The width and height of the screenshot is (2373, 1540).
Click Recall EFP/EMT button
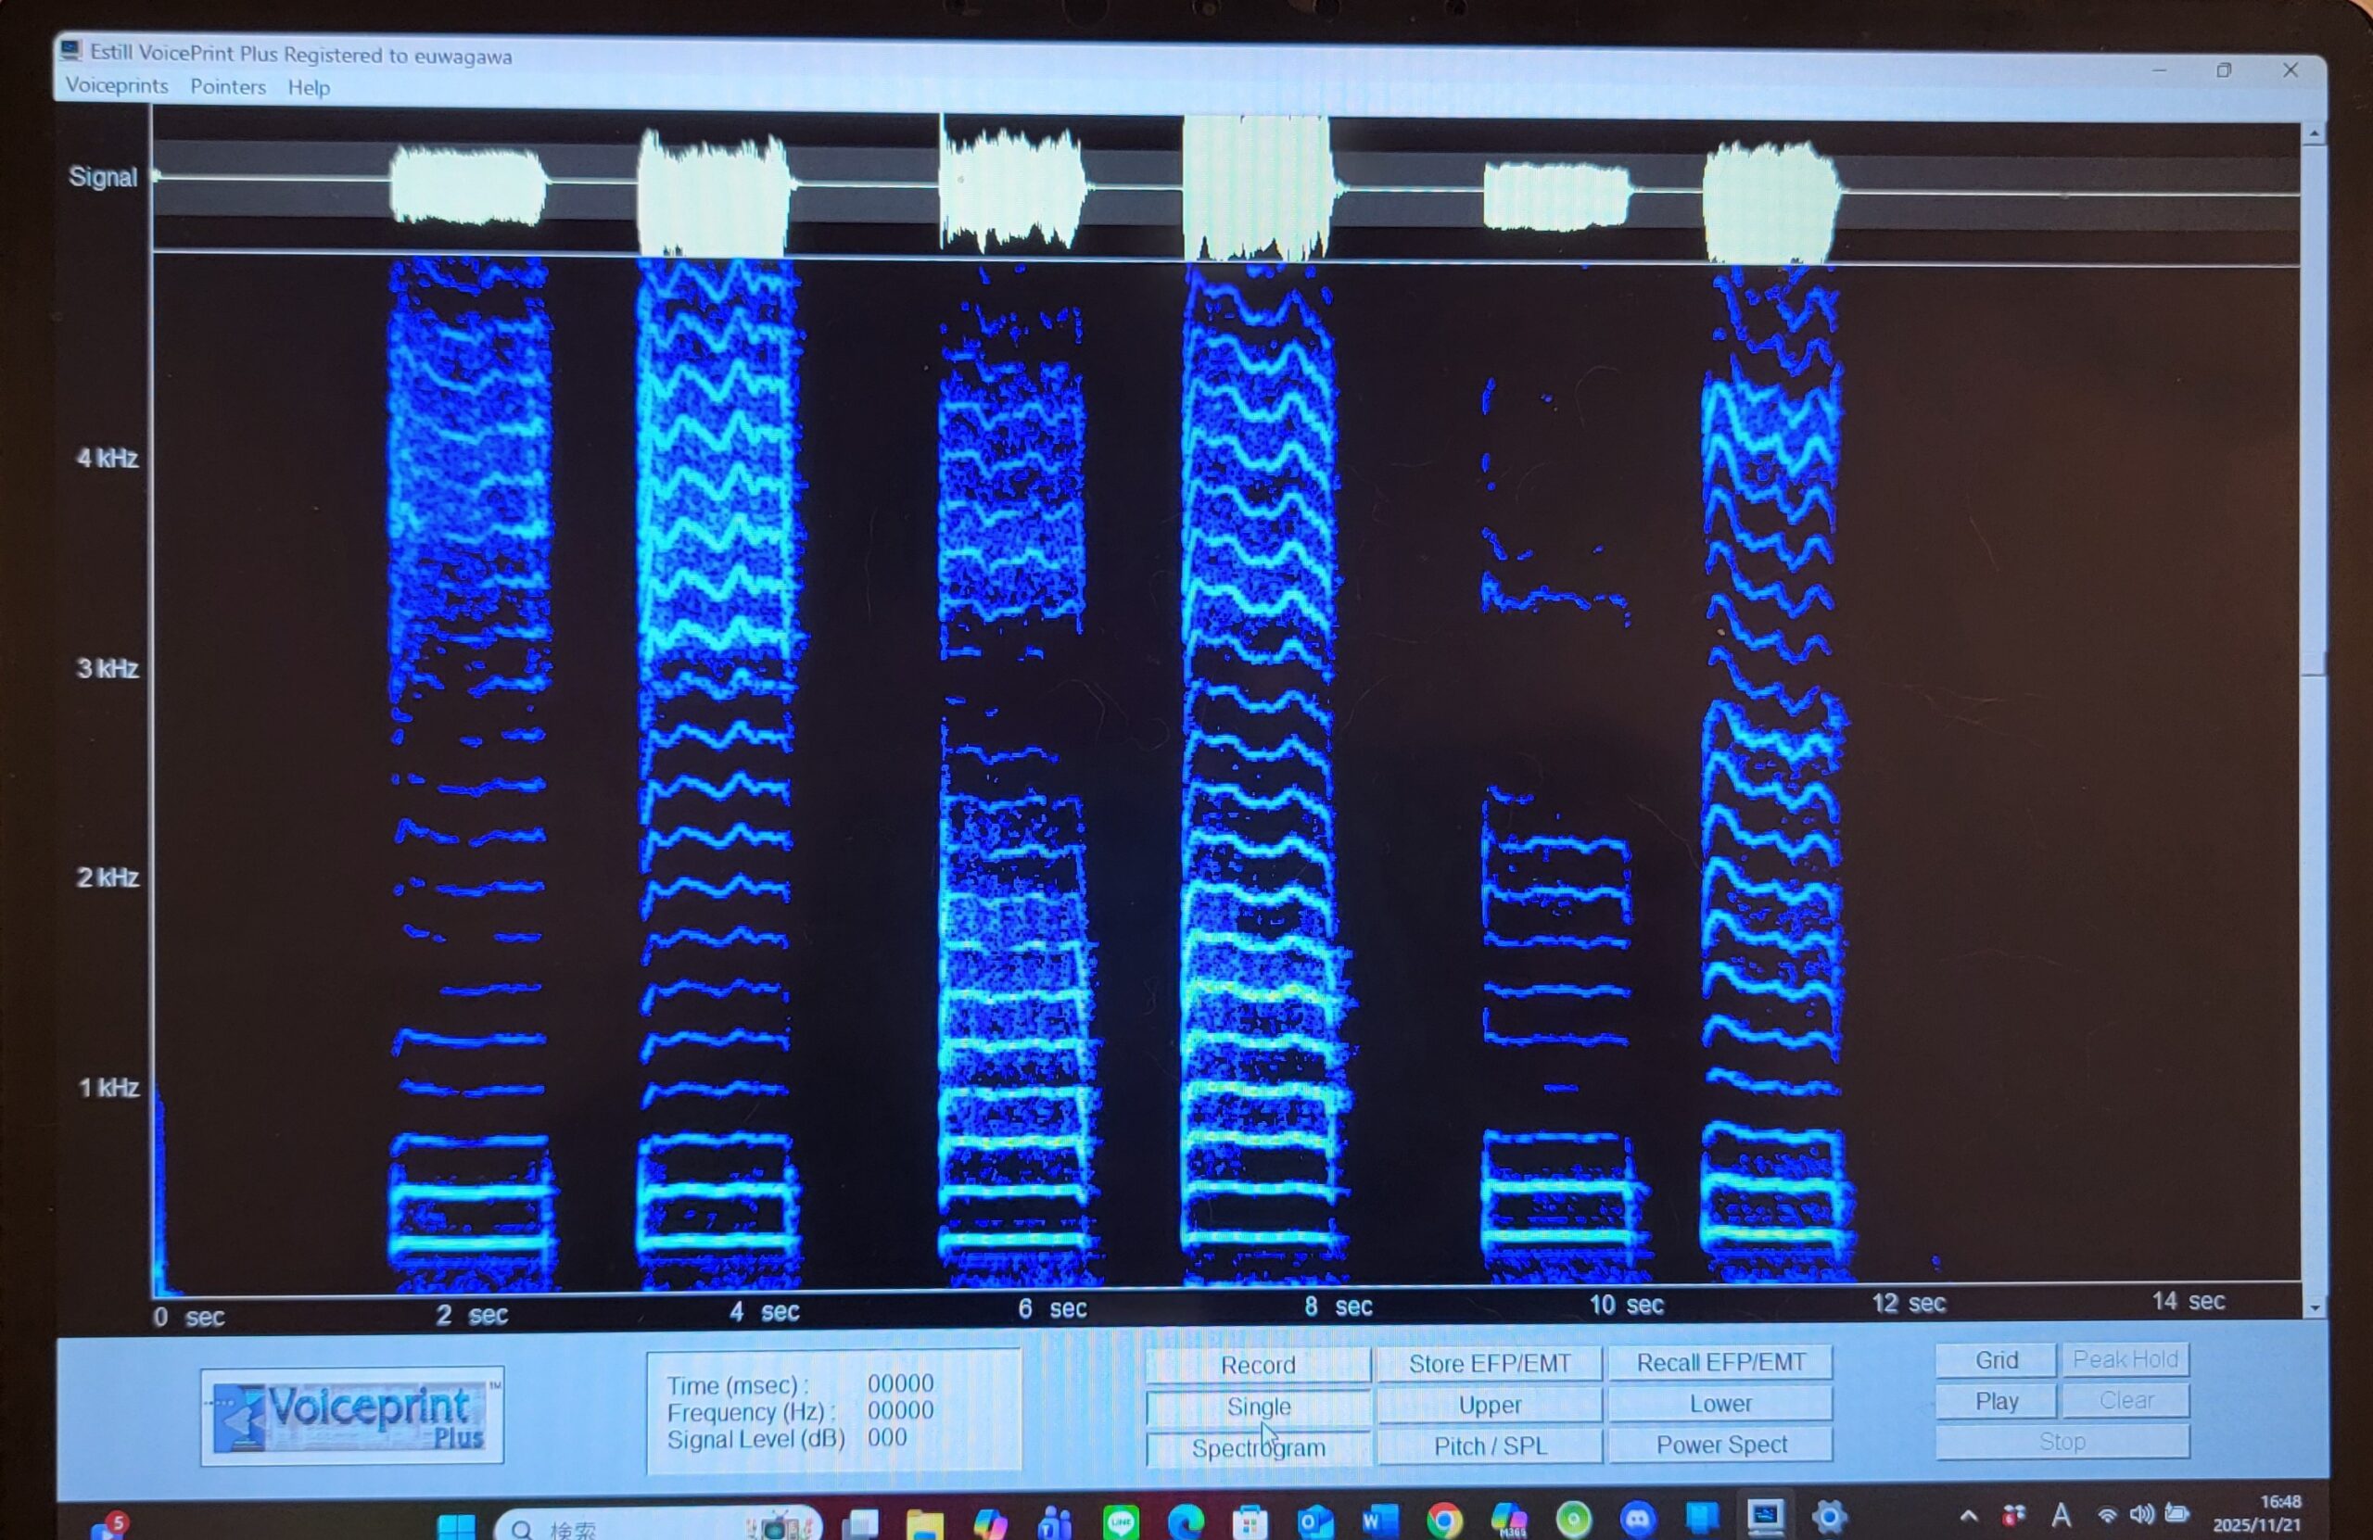pos(1719,1363)
